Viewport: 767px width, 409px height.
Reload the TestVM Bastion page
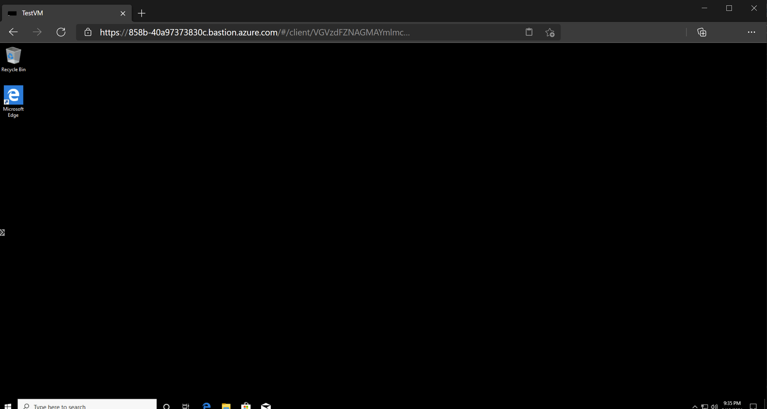(x=61, y=32)
